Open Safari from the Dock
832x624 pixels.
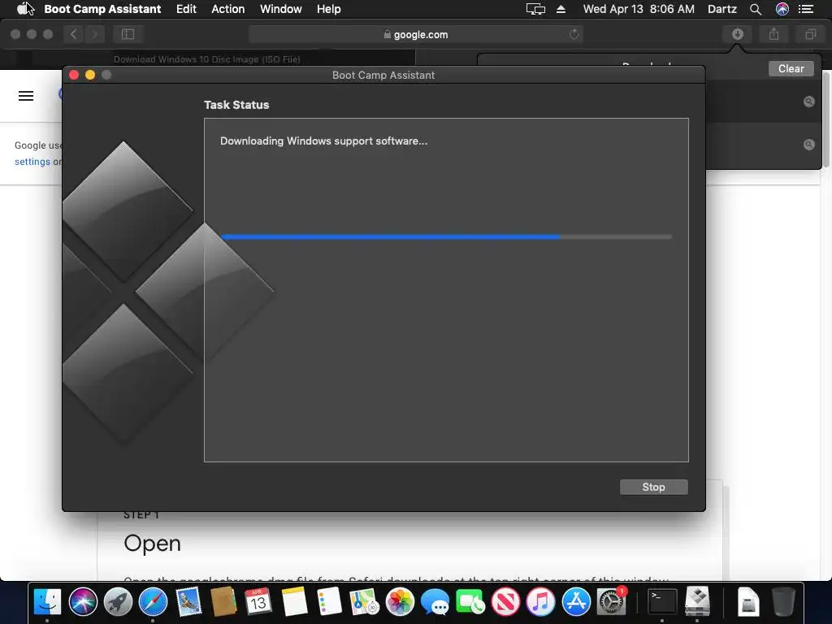click(153, 602)
